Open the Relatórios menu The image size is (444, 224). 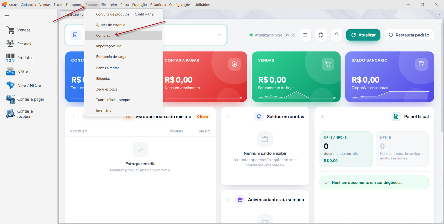158,5
